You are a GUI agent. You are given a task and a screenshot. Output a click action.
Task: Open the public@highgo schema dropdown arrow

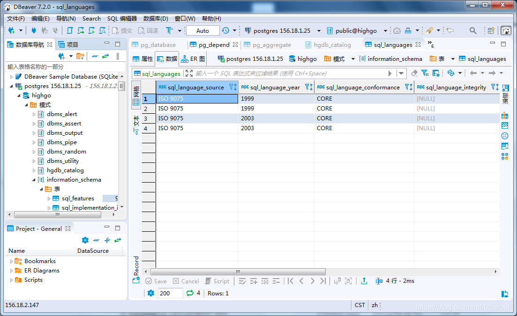tap(385, 31)
